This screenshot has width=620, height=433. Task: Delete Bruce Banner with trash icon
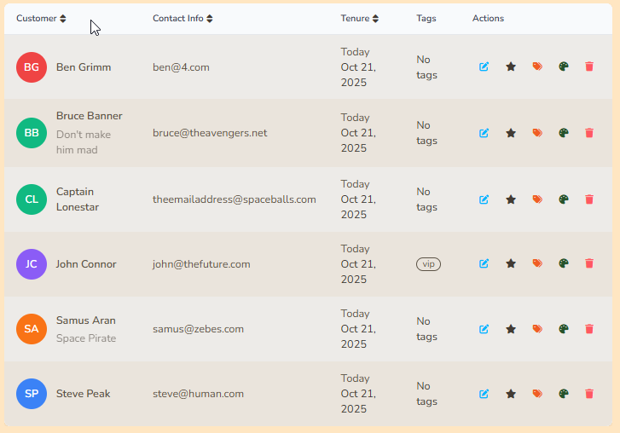[589, 133]
